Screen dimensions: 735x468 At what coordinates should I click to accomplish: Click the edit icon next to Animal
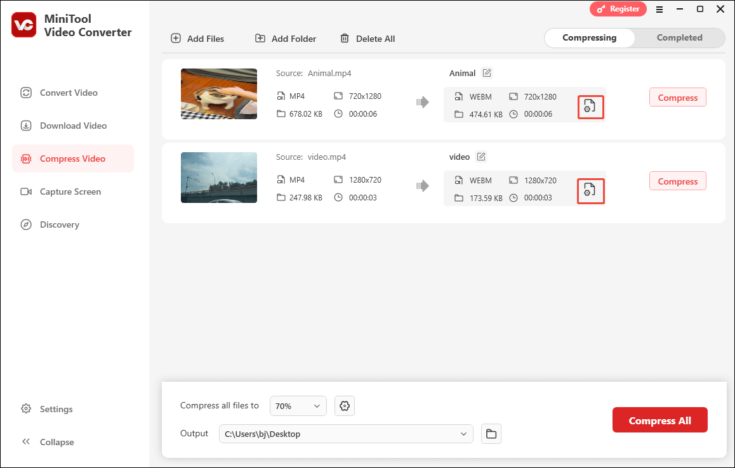pos(486,73)
